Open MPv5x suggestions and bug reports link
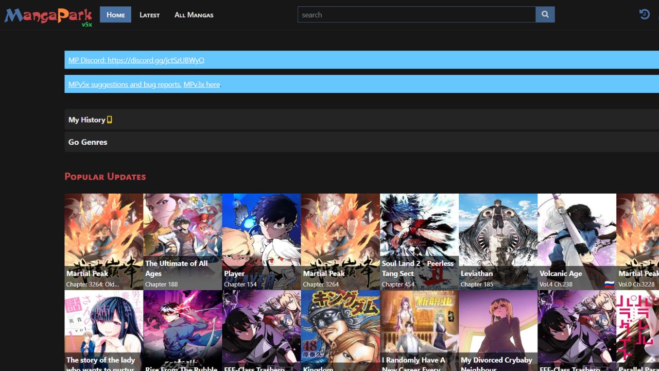The image size is (659, 371). point(124,85)
